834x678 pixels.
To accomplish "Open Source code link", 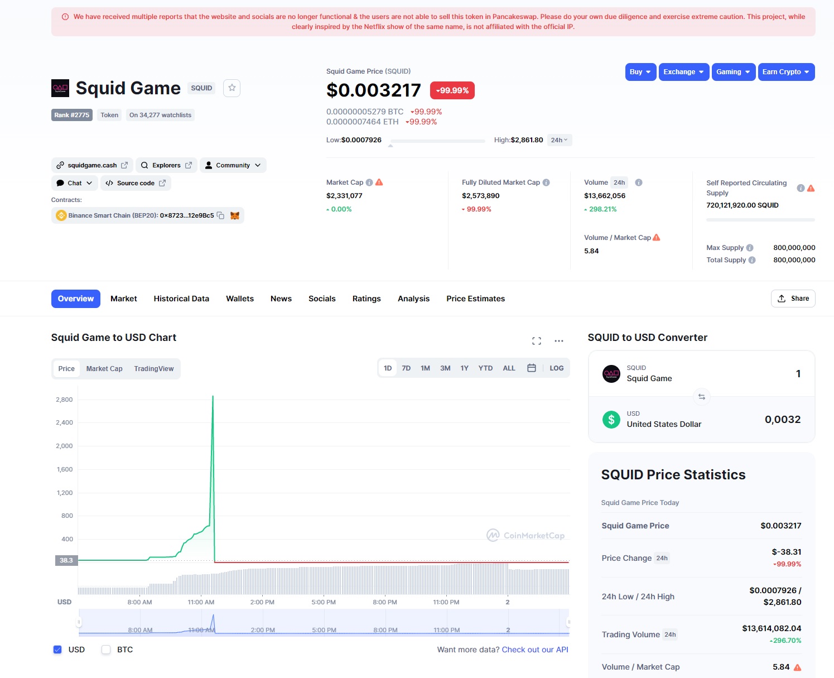I will tap(136, 183).
